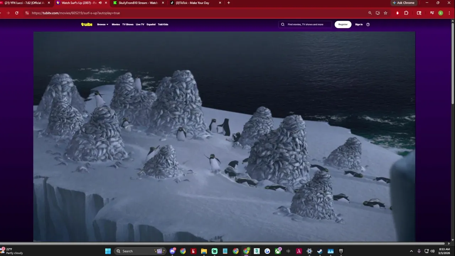Switch to SkullyFrom810 Stream tab
455x256 pixels.
[139, 3]
